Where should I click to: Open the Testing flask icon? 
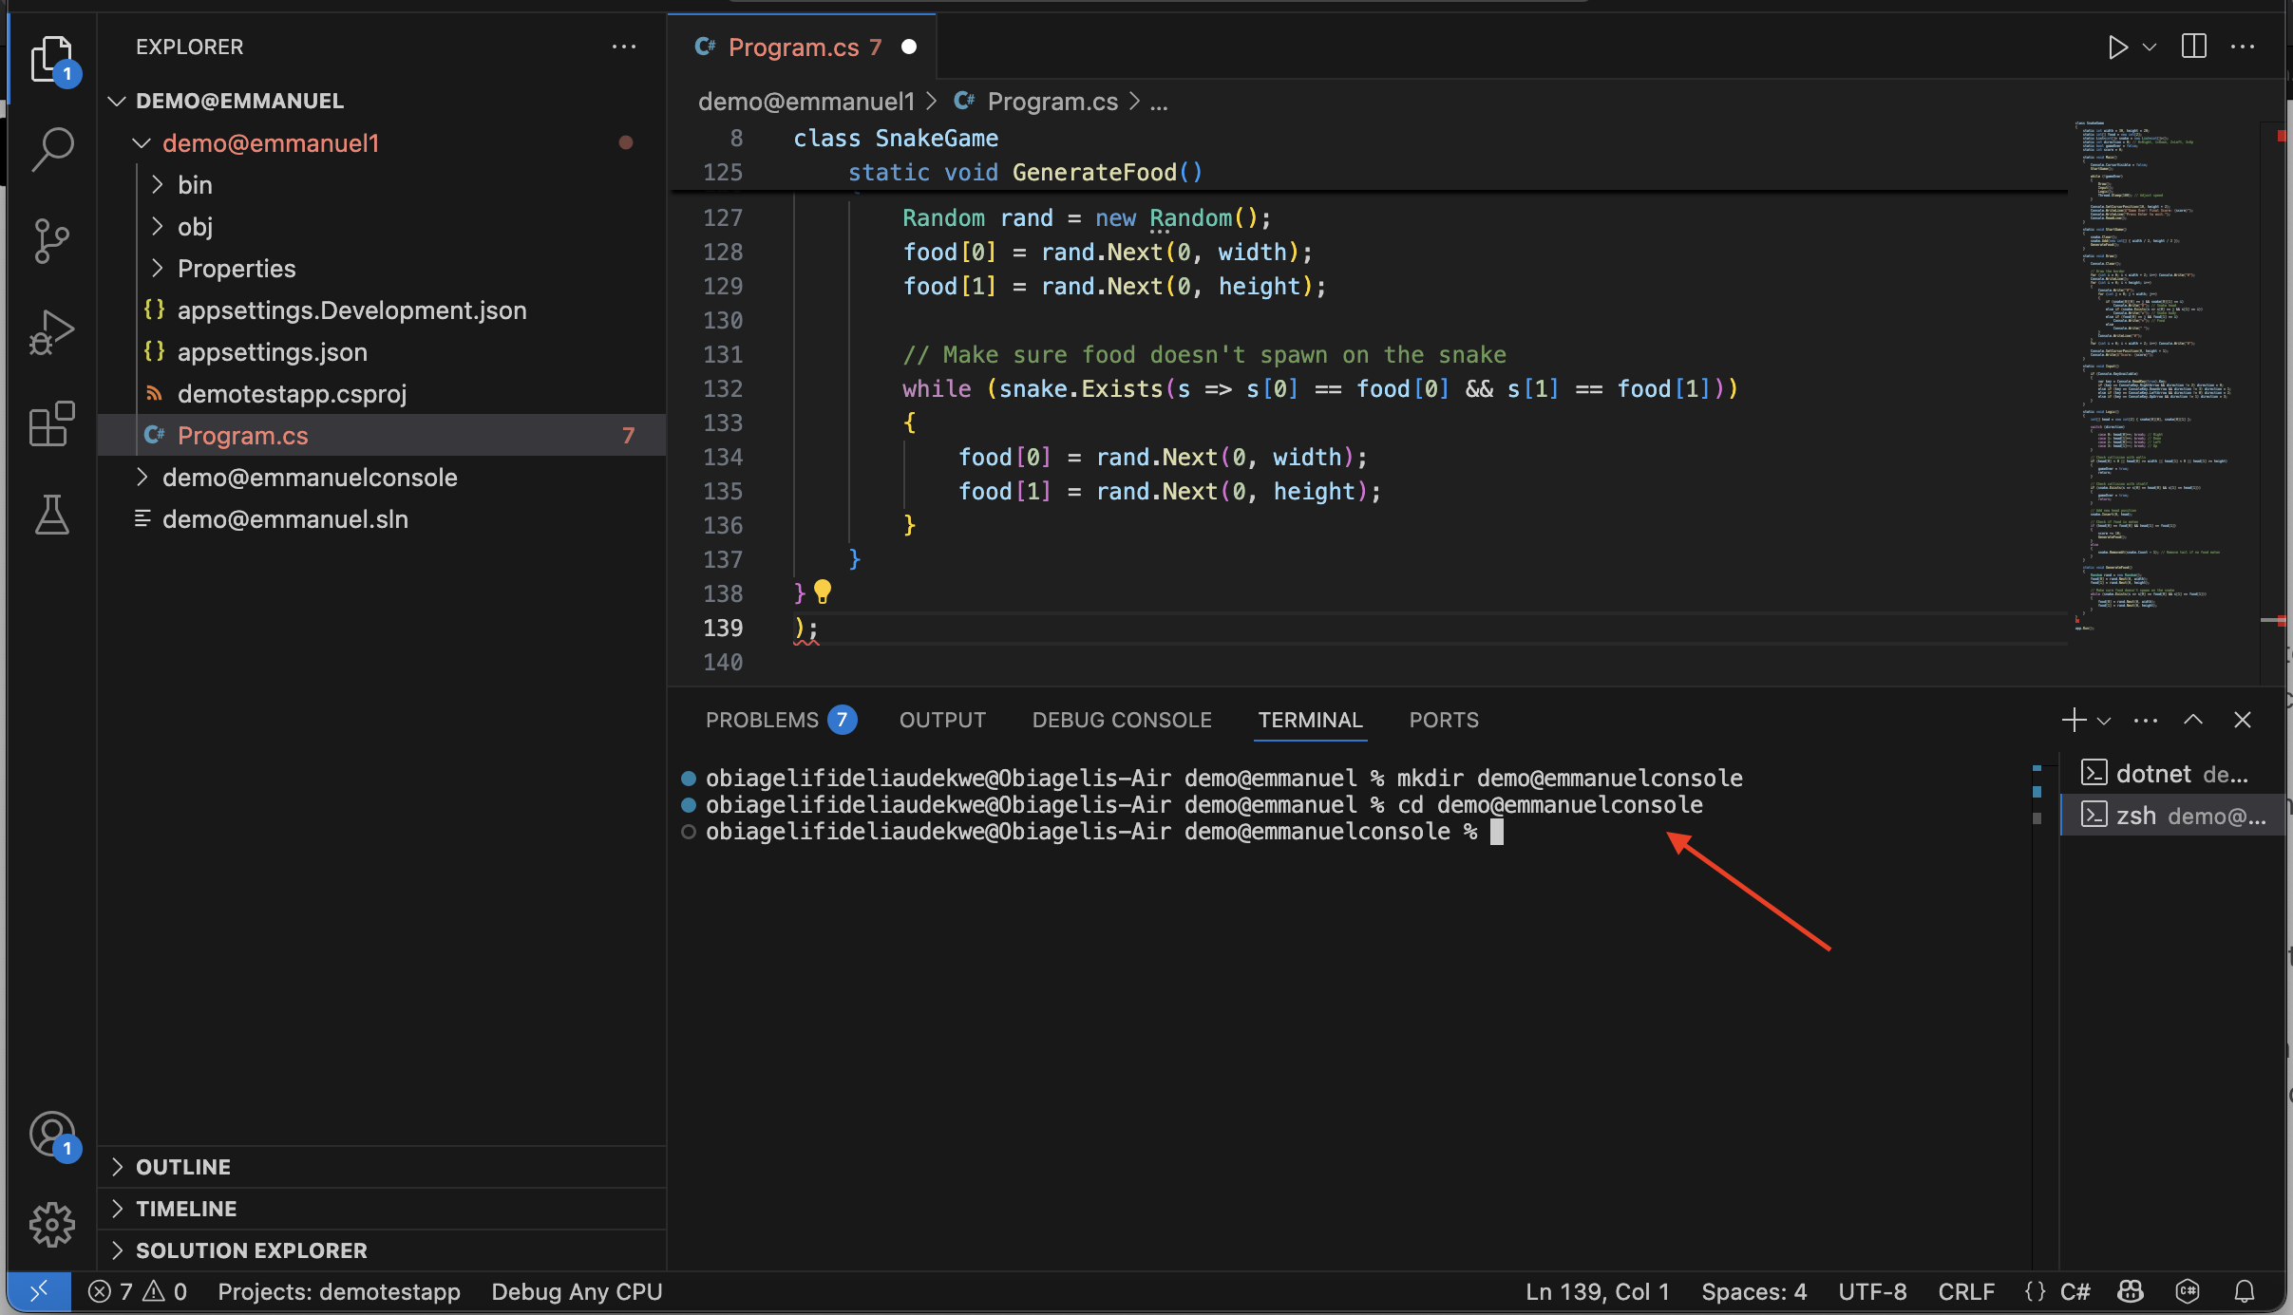pyautogui.click(x=51, y=515)
